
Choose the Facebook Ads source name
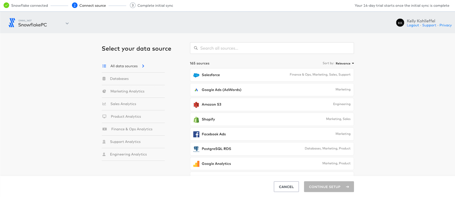coord(214,134)
